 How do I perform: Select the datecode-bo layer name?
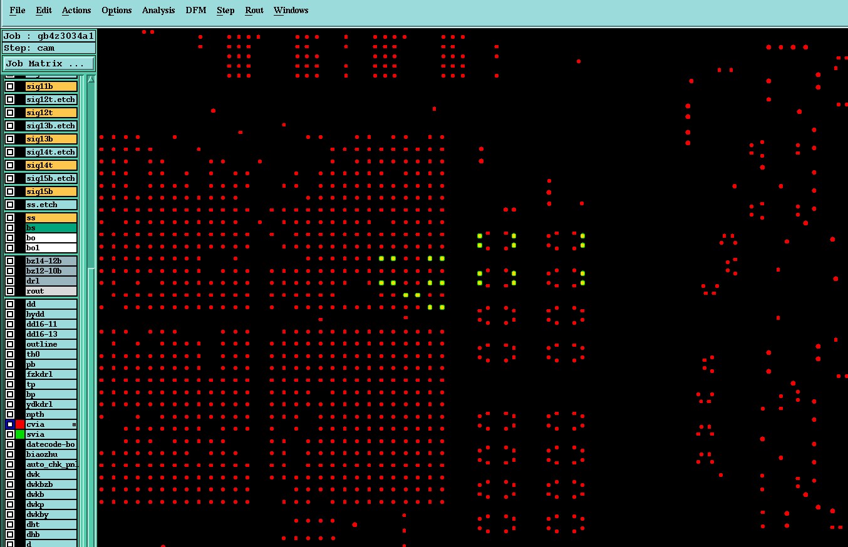click(51, 444)
